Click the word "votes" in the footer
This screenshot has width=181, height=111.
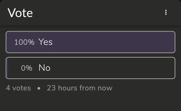pyautogui.click(x=22, y=88)
